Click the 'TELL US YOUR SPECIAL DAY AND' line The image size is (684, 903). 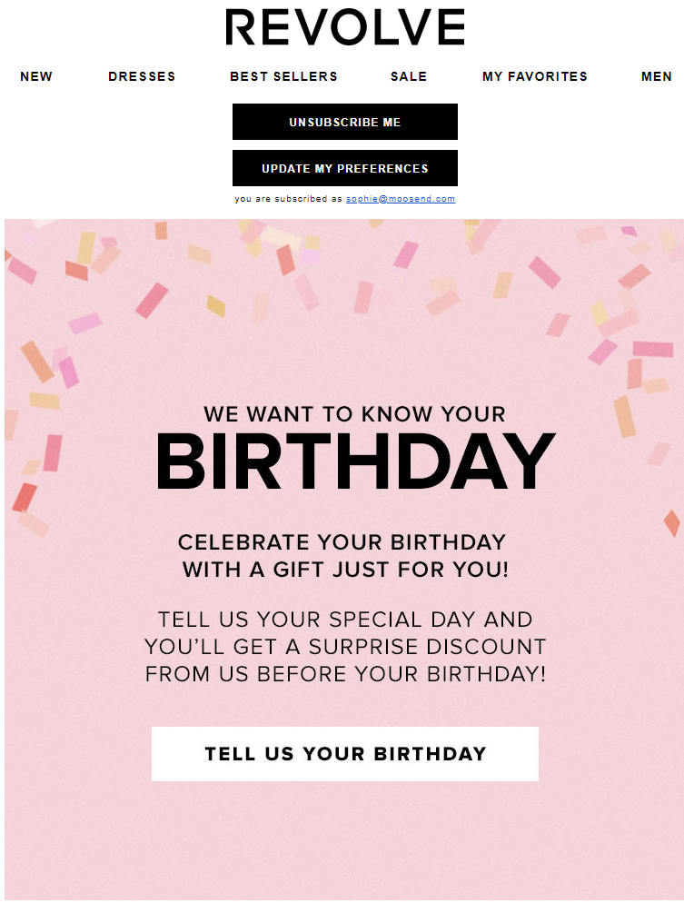[345, 620]
